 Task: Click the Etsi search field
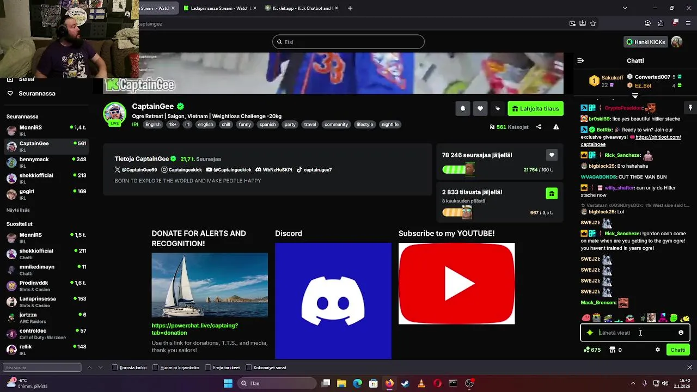pyautogui.click(x=348, y=42)
